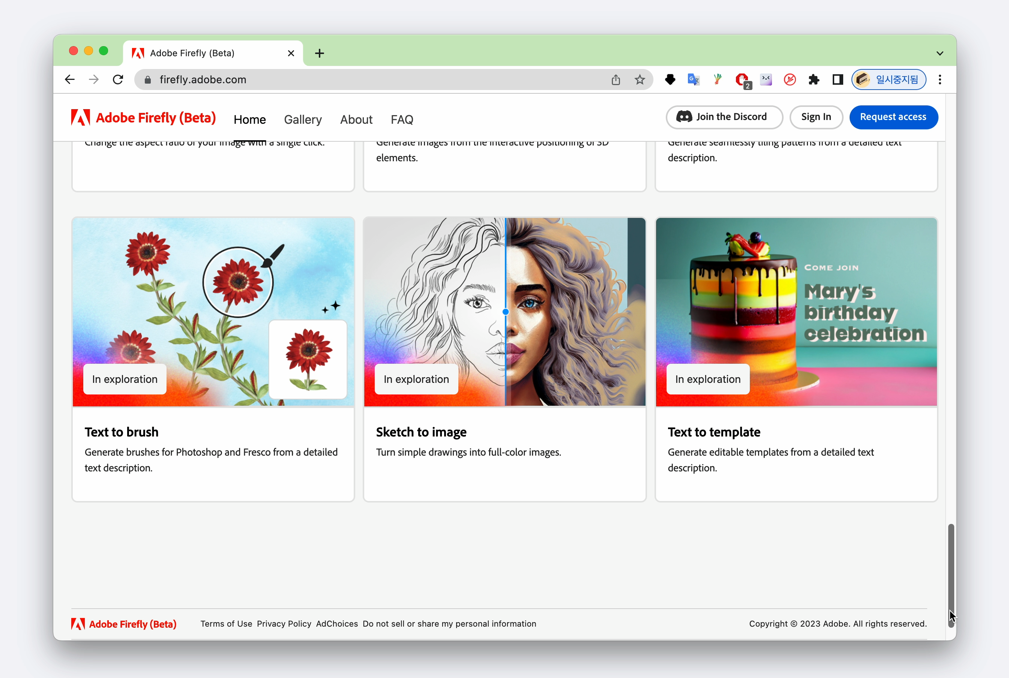
Task: Expand the tab search chevron
Action: pyautogui.click(x=940, y=54)
